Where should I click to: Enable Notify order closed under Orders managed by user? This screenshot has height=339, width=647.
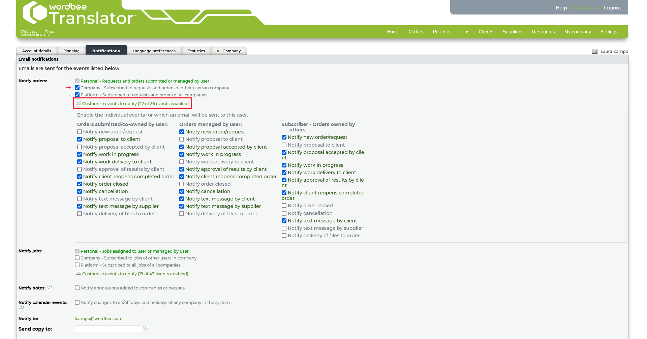coord(182,184)
